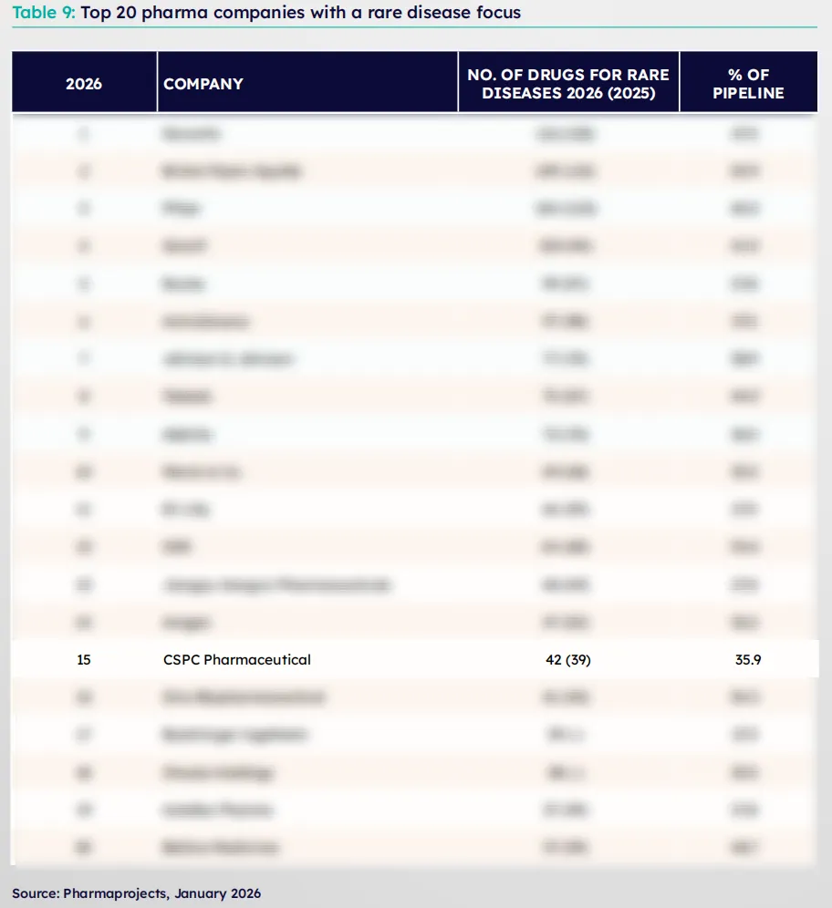Select the "42 (39)" drug count cell

coord(568,659)
